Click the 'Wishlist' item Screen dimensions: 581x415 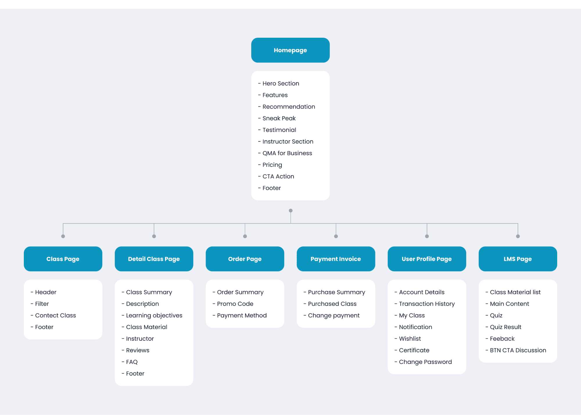(x=408, y=339)
